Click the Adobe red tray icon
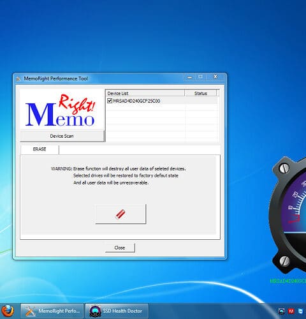The width and height of the screenshot is (306, 319). (291, 311)
